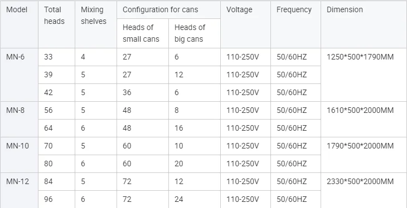Click the 1790*500*2000MM dimension cell
The image size is (407, 208).
364,155
